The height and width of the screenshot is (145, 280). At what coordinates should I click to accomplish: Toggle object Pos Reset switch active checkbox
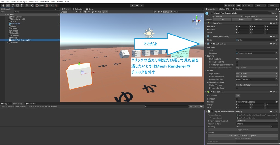212,13
